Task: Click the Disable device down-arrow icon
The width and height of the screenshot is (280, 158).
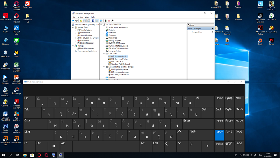Action: click(113, 20)
